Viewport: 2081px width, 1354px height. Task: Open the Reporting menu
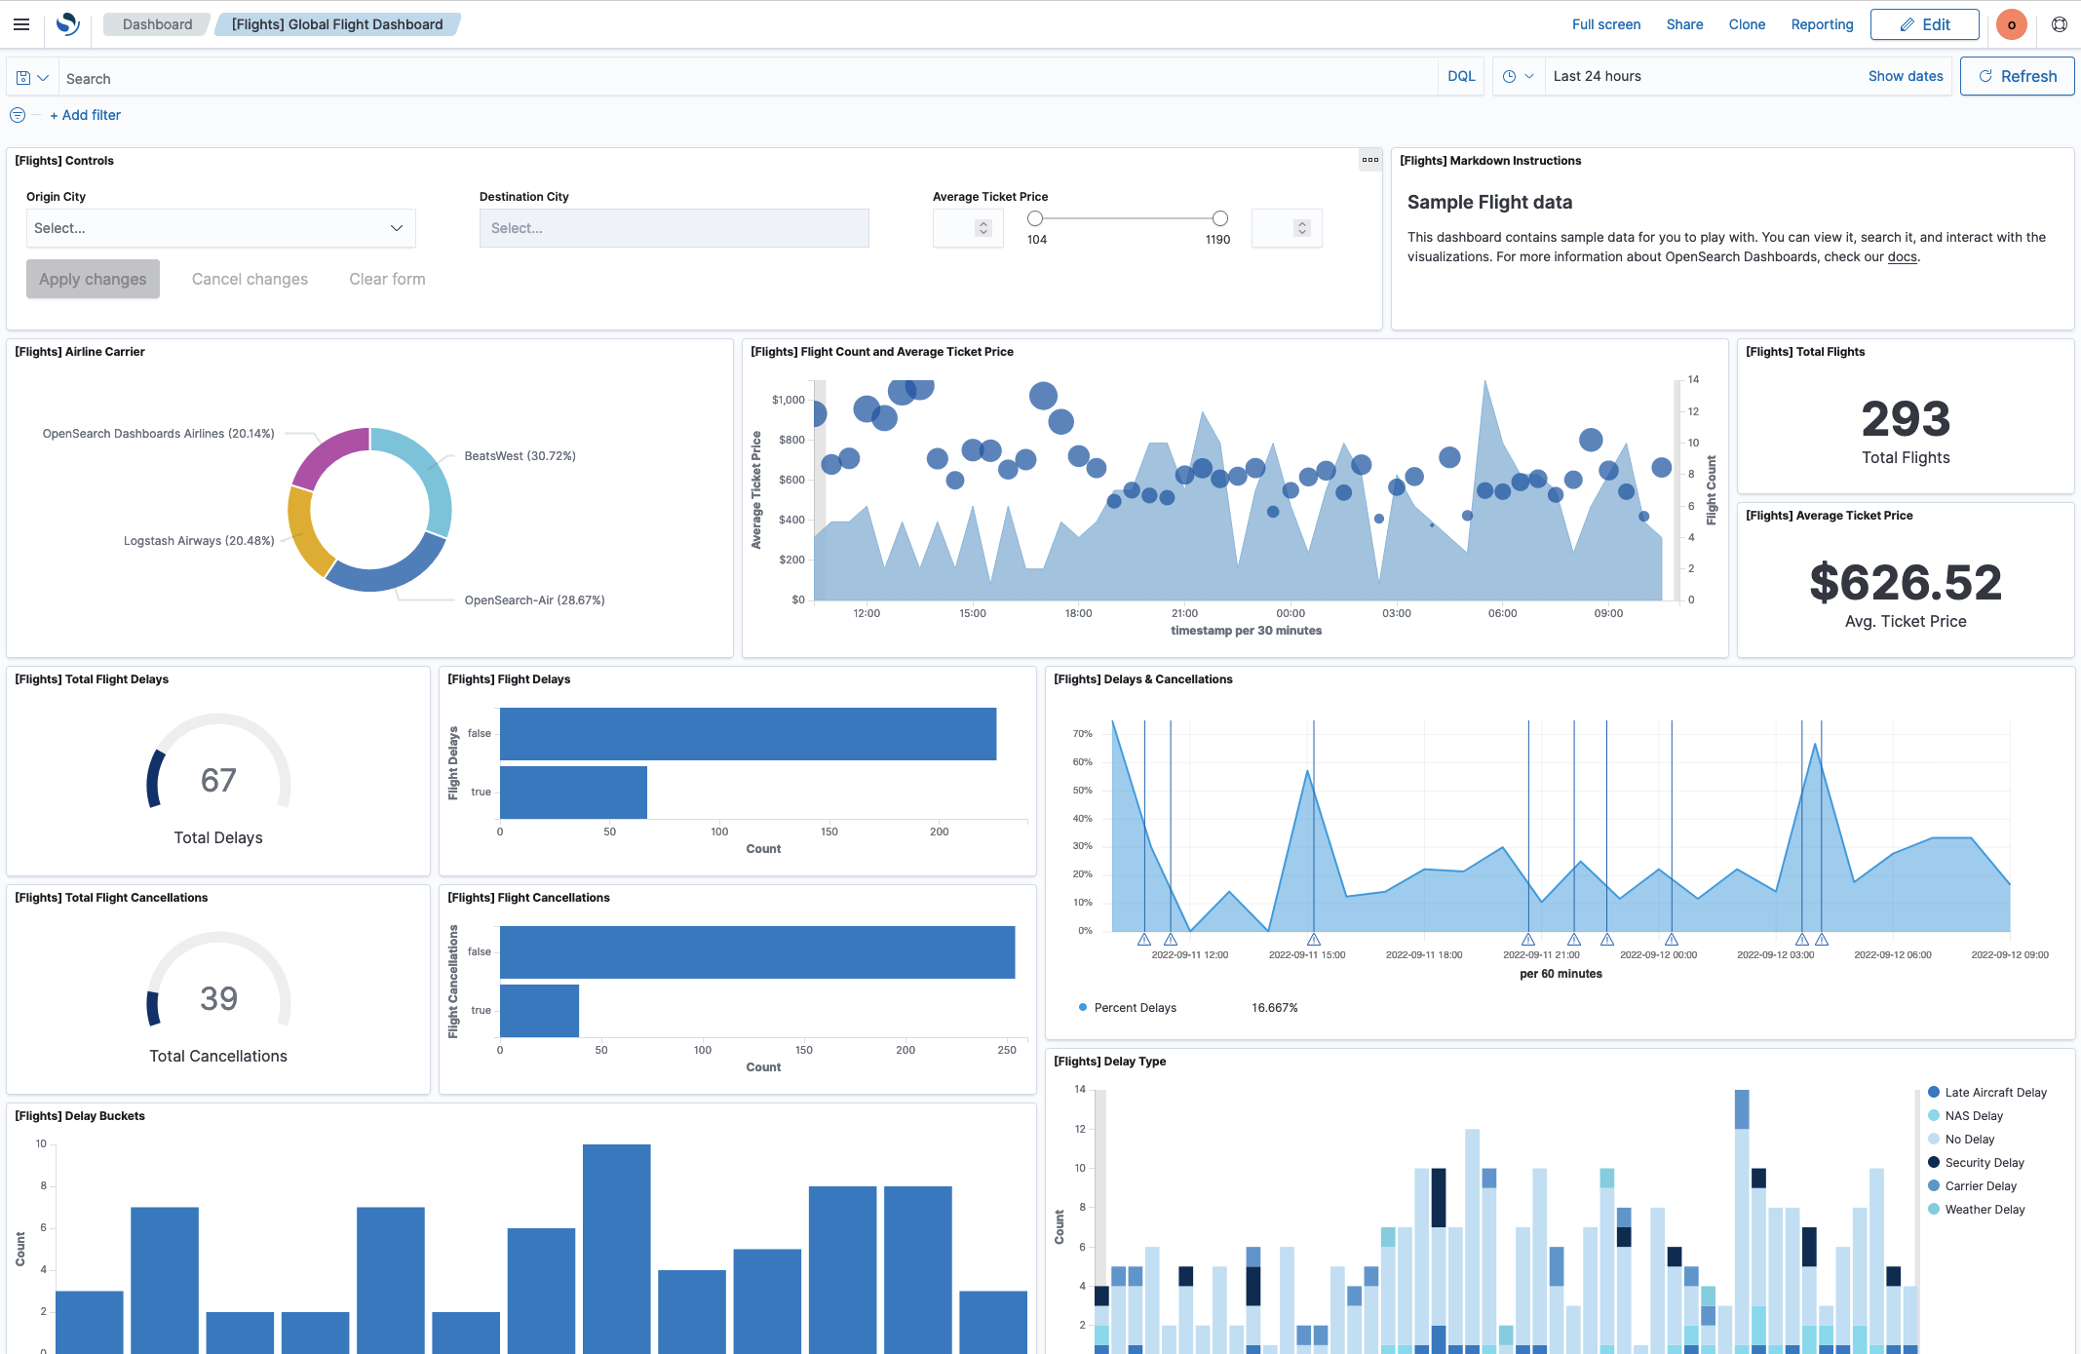point(1822,24)
